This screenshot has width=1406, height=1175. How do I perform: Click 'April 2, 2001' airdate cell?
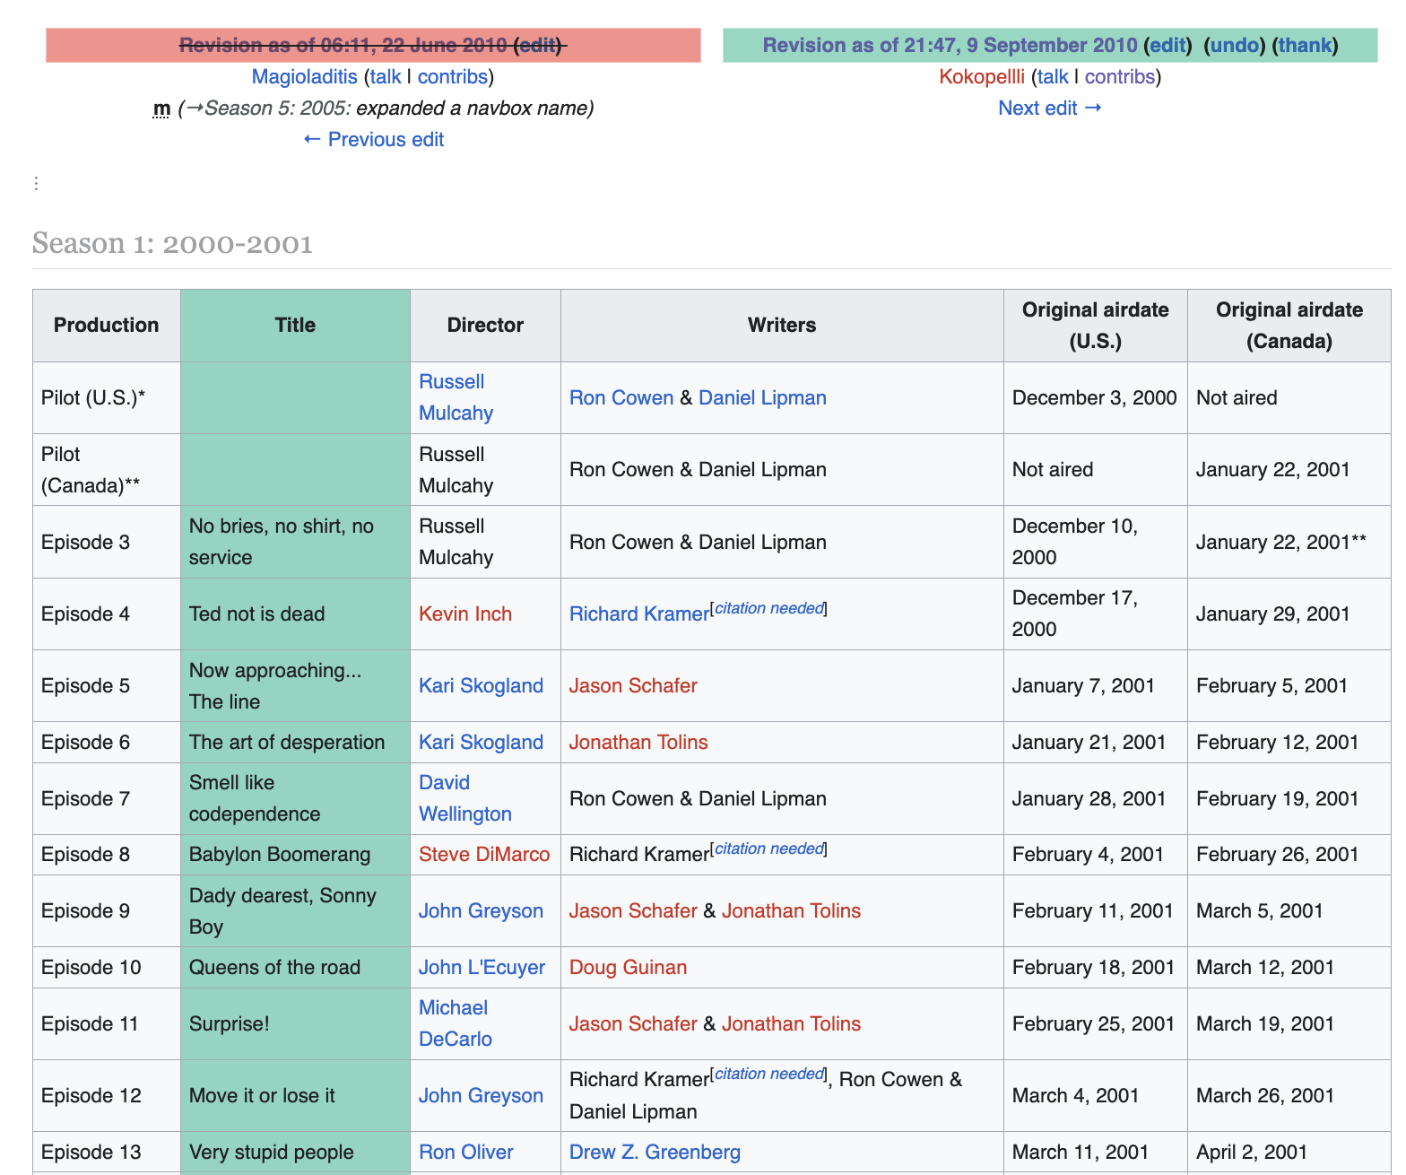coord(1289,1153)
